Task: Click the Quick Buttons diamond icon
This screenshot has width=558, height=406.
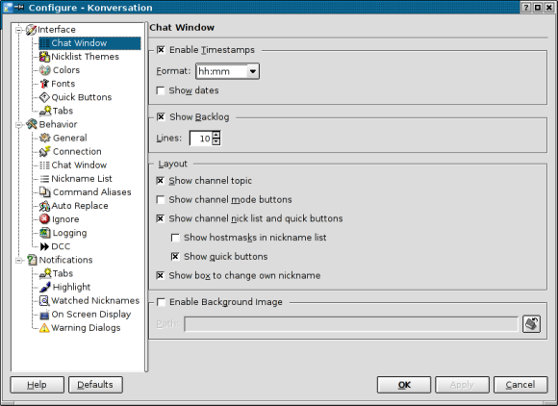Action: 44,97
